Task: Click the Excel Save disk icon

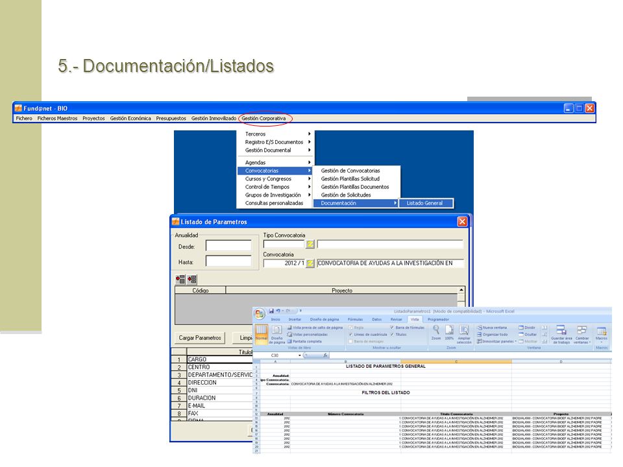Action: point(271,311)
